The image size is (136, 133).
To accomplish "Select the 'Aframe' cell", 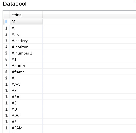I will pyautogui.click(x=26, y=72).
